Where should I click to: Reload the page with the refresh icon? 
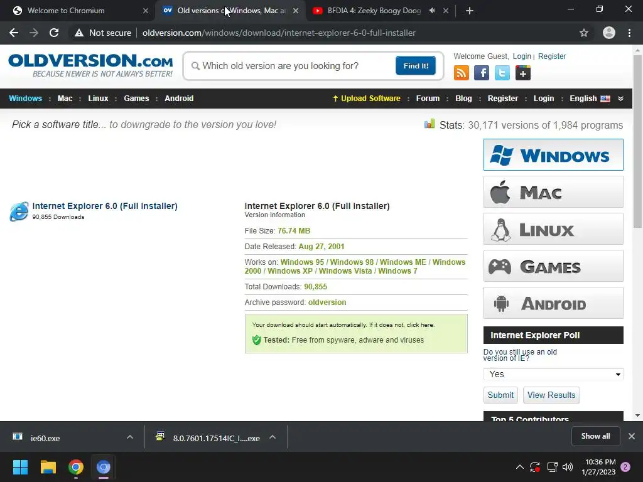click(54, 33)
